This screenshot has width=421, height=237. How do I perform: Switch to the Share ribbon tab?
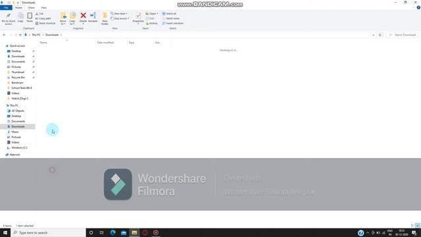tap(31, 7)
